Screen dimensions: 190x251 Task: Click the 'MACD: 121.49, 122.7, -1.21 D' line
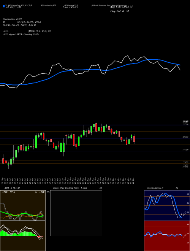click(x=19, y=25)
